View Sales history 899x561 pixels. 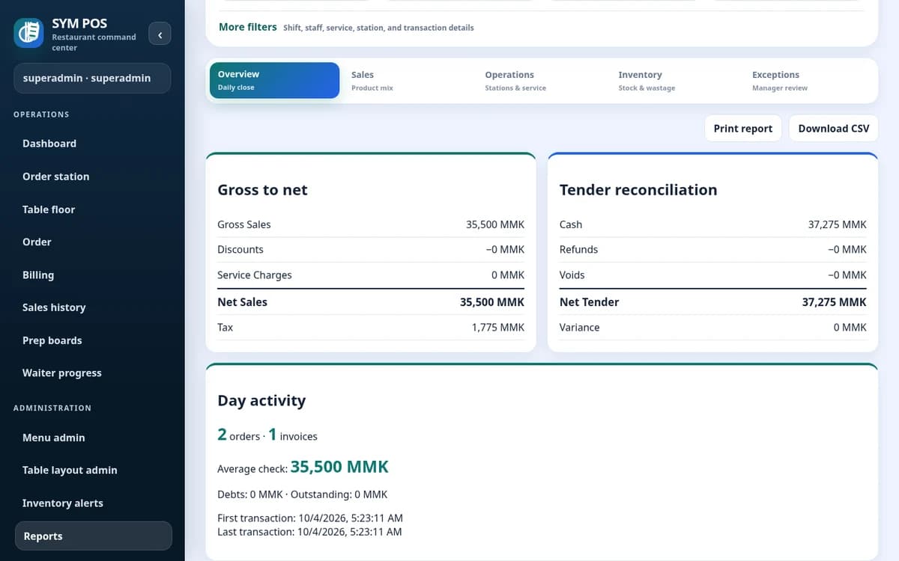coord(93,307)
